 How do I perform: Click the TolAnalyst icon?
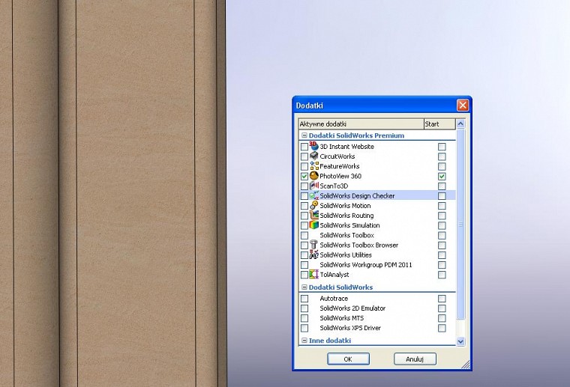[x=313, y=274]
